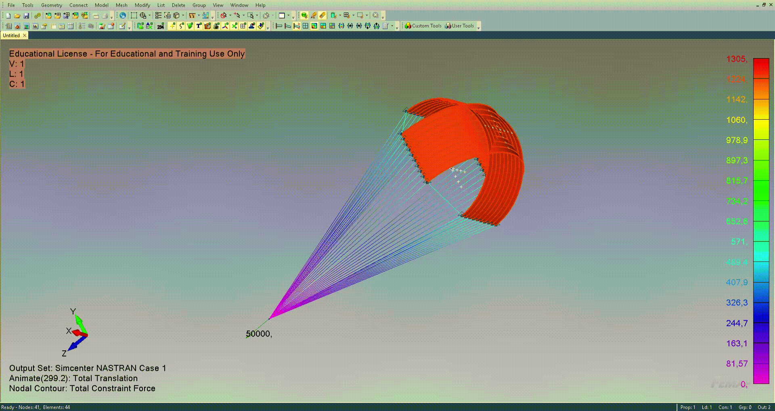
Task: Open the Mesh menu
Action: 121,5
